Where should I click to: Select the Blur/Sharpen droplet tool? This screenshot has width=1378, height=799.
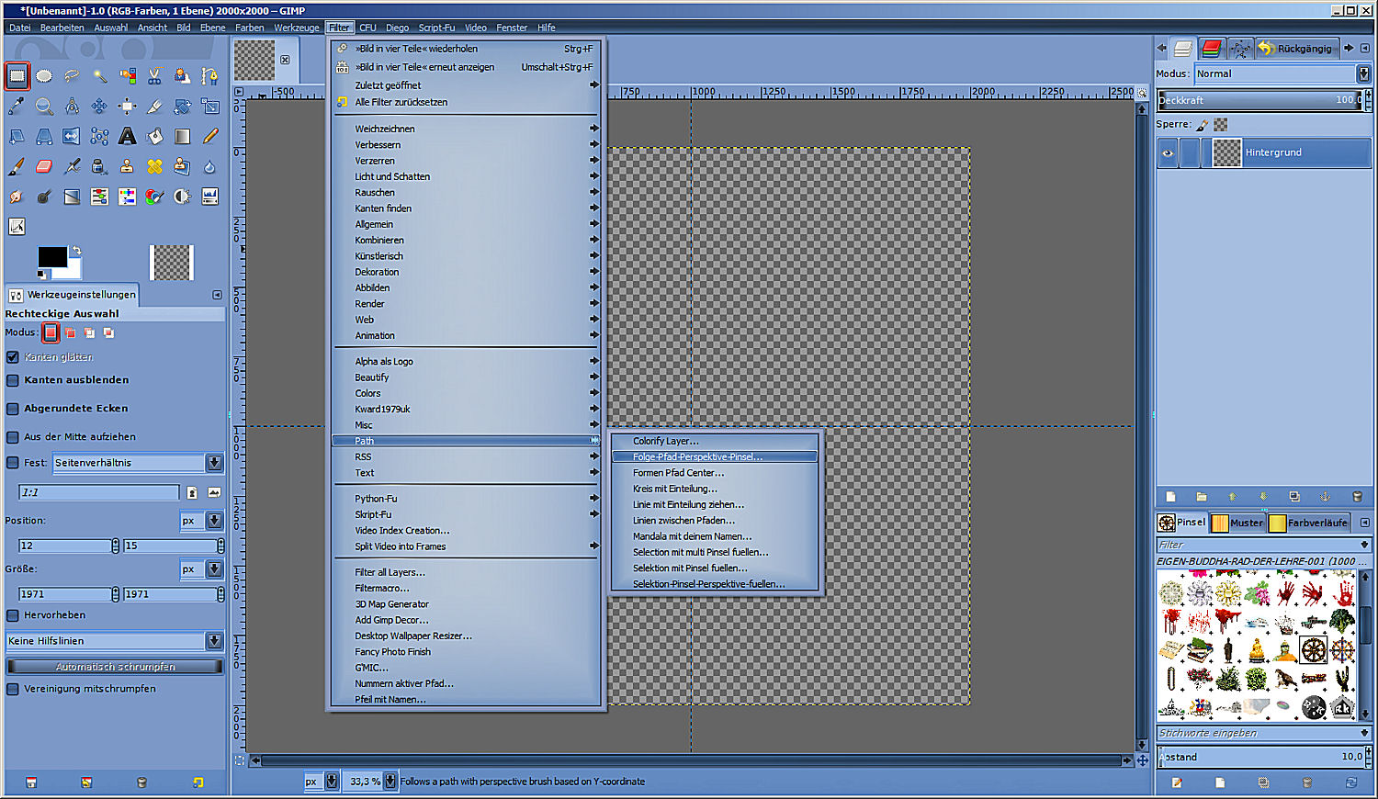pyautogui.click(x=210, y=166)
